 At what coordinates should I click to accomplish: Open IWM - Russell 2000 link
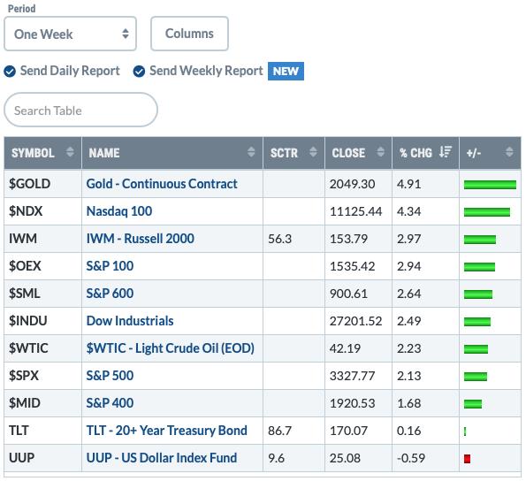tap(141, 239)
